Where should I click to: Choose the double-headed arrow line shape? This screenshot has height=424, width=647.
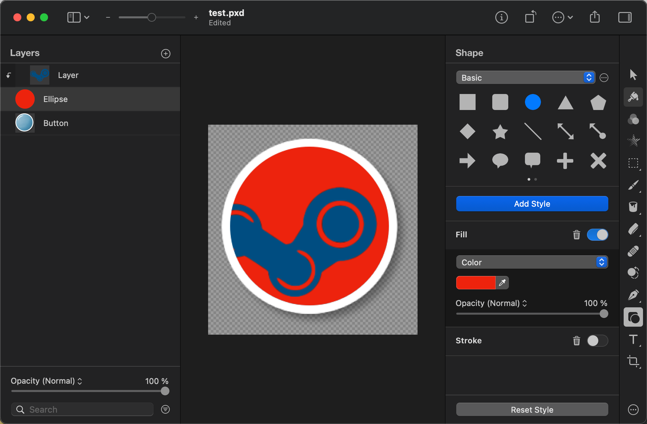point(566,131)
